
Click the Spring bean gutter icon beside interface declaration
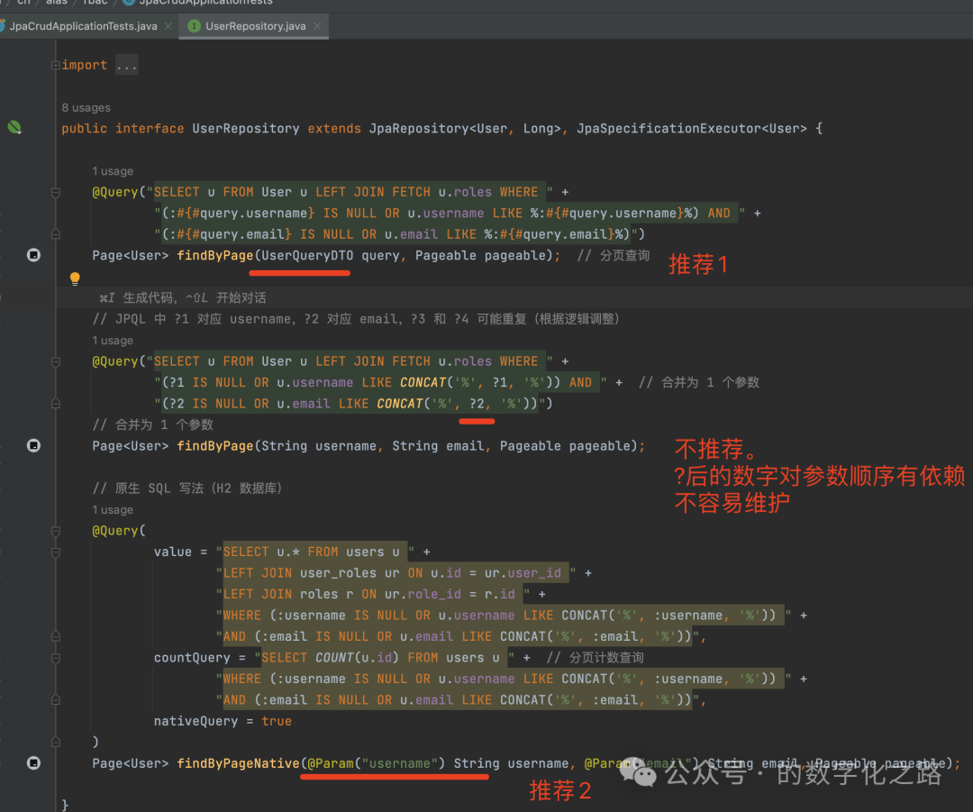pos(15,128)
